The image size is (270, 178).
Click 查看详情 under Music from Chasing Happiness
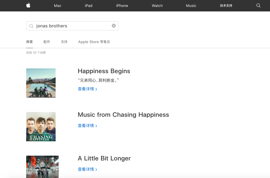(x=86, y=126)
